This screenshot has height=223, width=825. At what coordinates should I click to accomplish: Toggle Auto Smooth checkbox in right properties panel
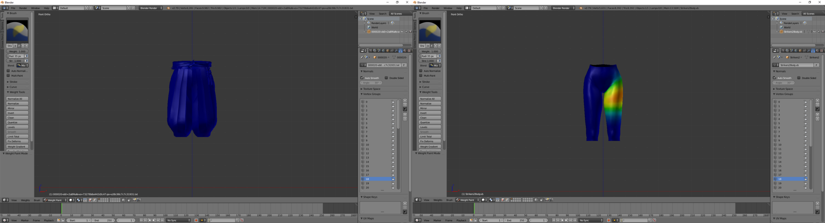(x=775, y=78)
